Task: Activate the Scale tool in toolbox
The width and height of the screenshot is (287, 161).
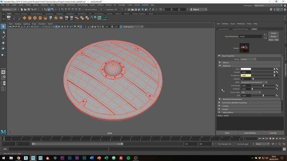Action: (3, 55)
